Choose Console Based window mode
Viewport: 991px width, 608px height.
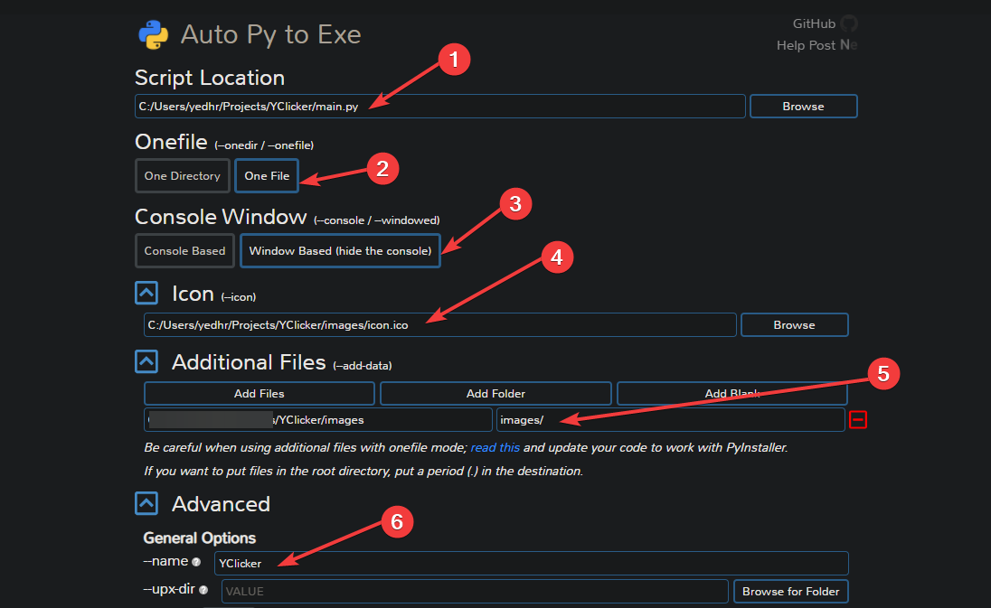(x=184, y=251)
